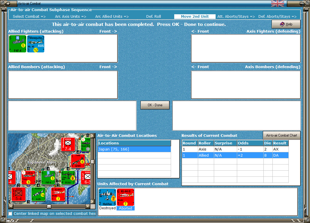Go to Arr. Allied Units subphase
The width and height of the screenshot is (310, 223).
point(112,17)
